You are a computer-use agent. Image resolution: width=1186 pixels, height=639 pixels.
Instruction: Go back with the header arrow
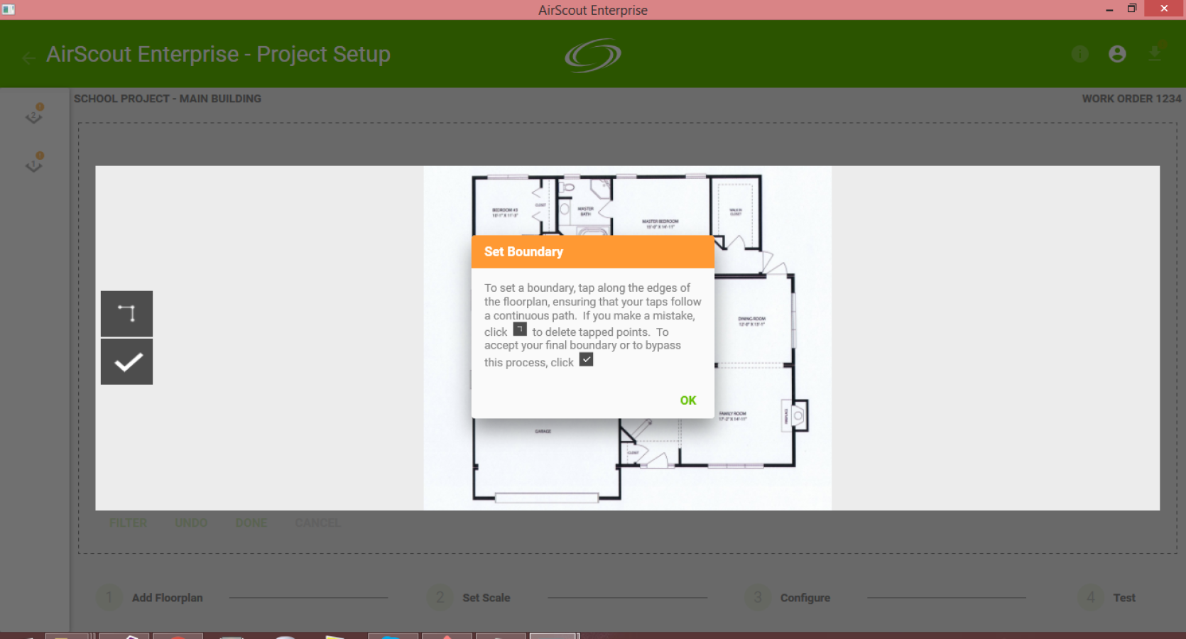point(29,58)
